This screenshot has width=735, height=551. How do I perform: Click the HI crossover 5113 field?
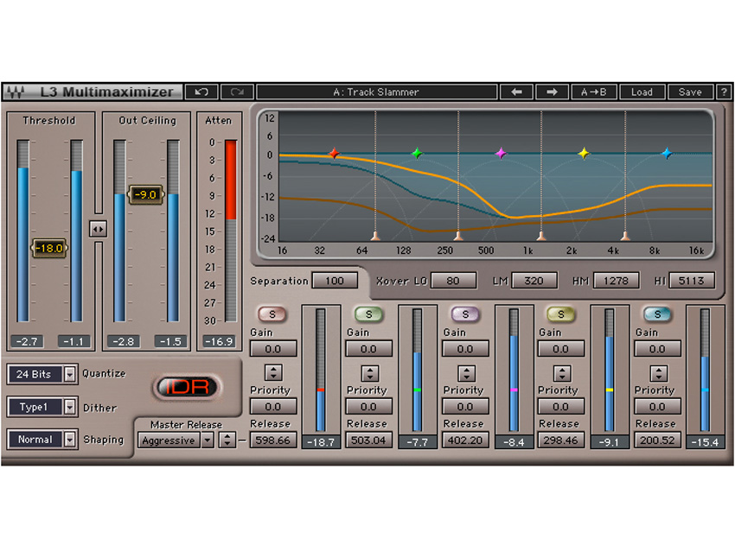692,281
